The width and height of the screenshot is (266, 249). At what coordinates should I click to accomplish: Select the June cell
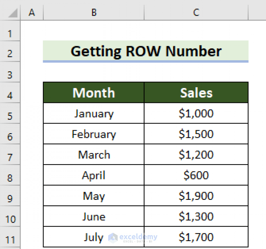click(x=94, y=216)
